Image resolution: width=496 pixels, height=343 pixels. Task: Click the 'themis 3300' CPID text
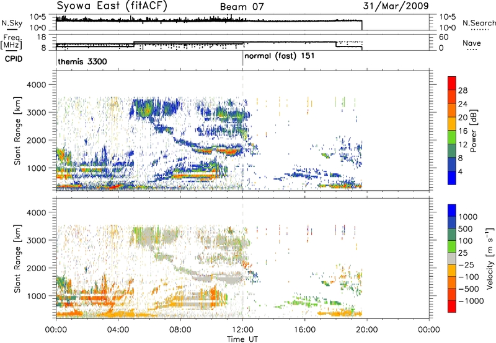click(82, 61)
